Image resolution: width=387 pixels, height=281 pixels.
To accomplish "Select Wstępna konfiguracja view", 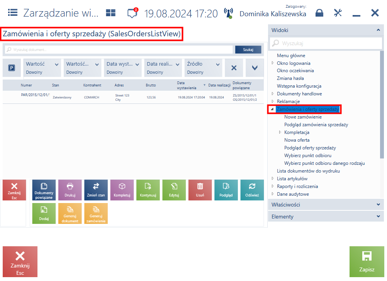I will 299,86.
